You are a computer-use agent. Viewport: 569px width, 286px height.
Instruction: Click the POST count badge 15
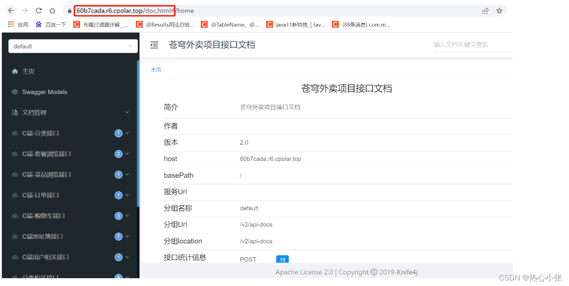coord(282,259)
